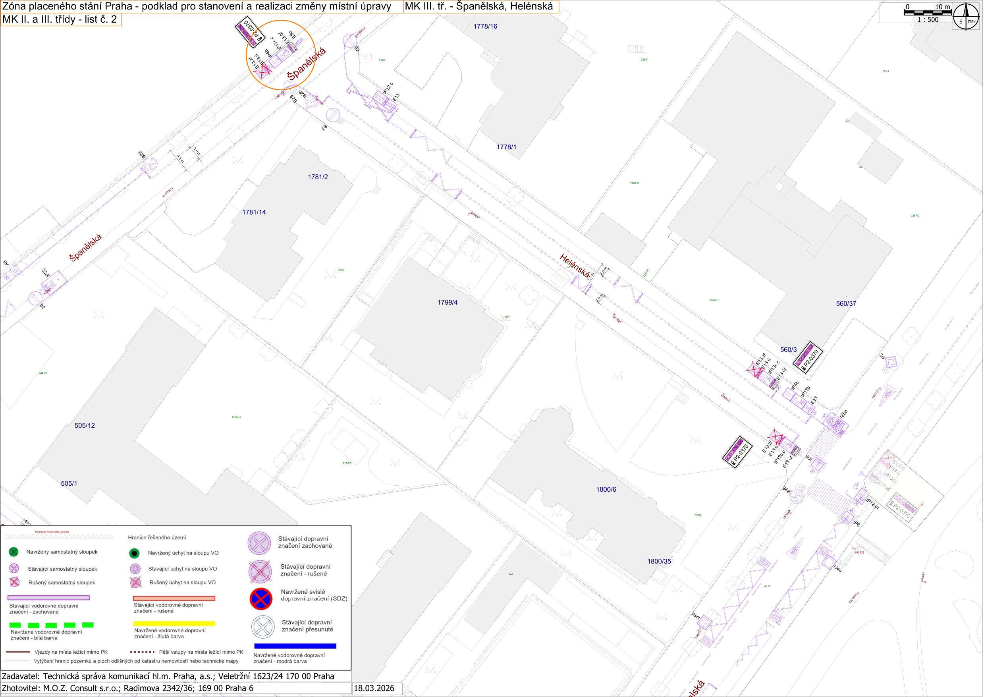Click the 'Stávající úchyt na sloupu VO' legend symbol
The image size is (984, 697).
tap(135, 569)
